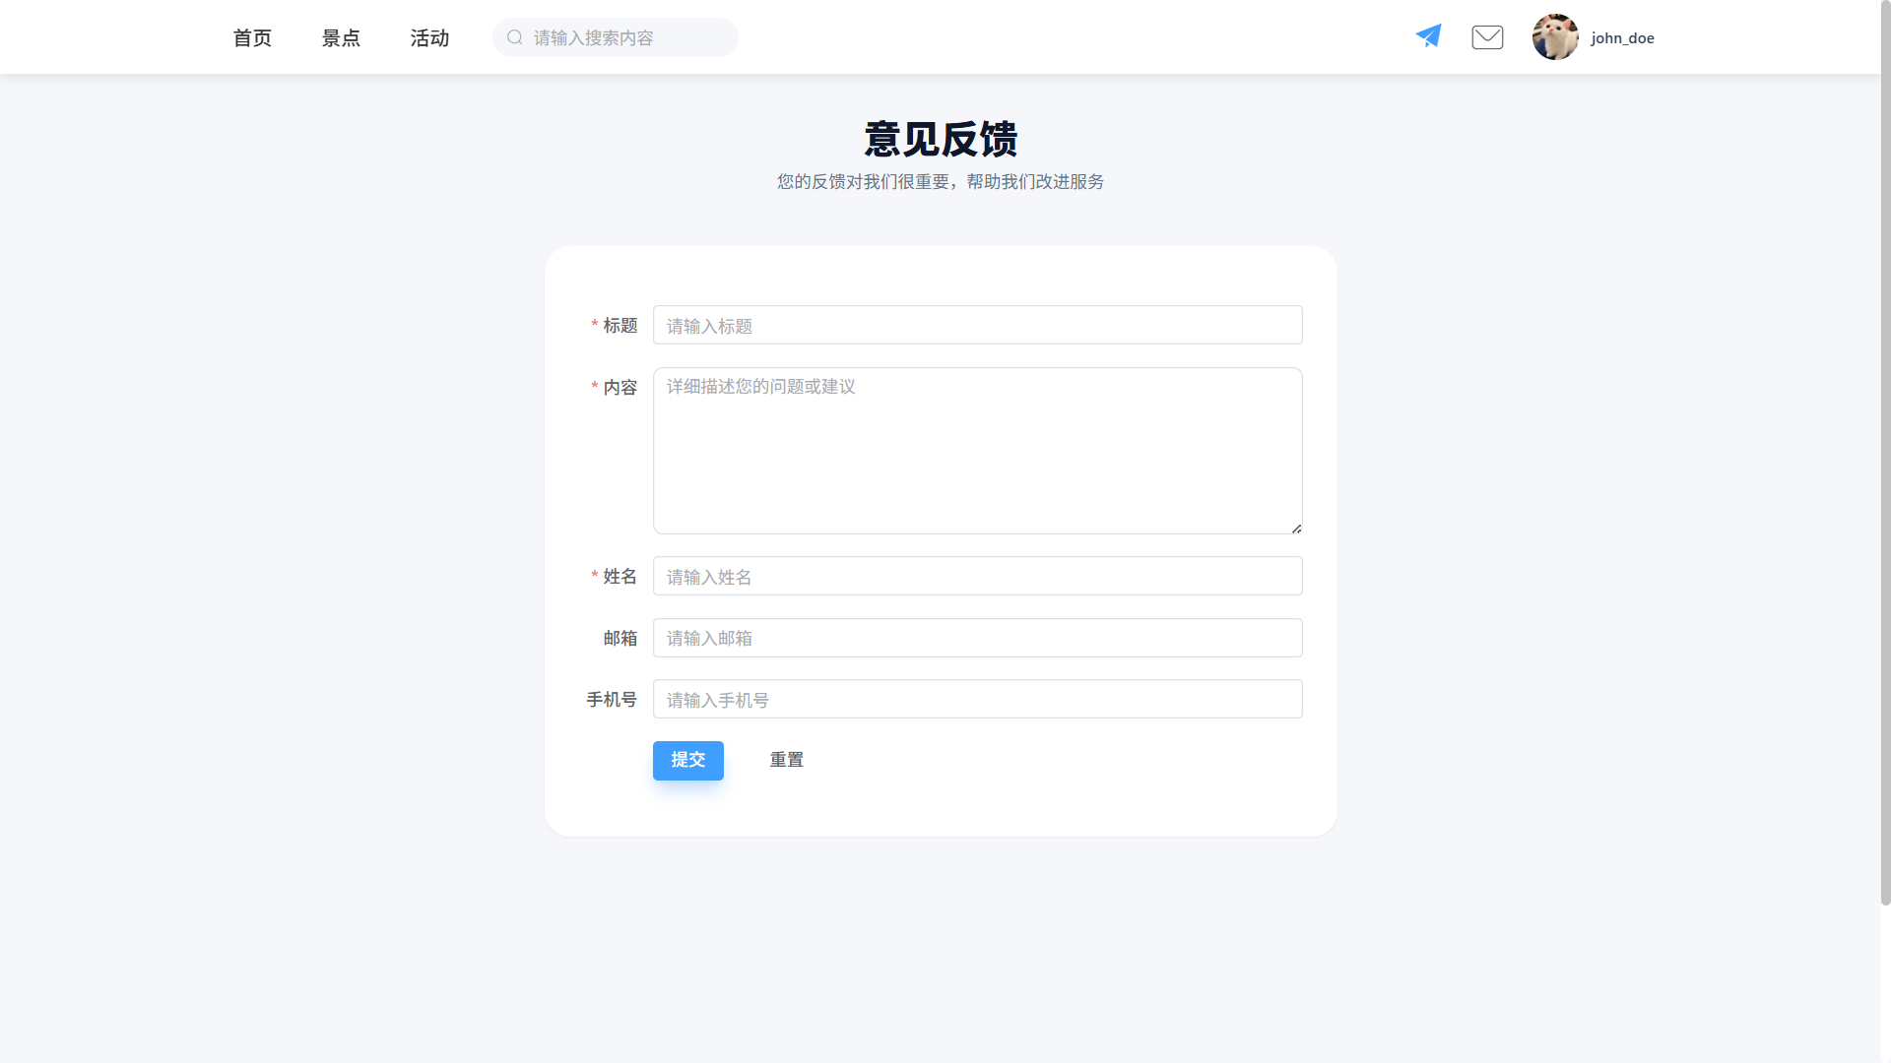Image resolution: width=1891 pixels, height=1063 pixels.
Task: Click the page vertical scrollbar
Action: tap(1885, 453)
